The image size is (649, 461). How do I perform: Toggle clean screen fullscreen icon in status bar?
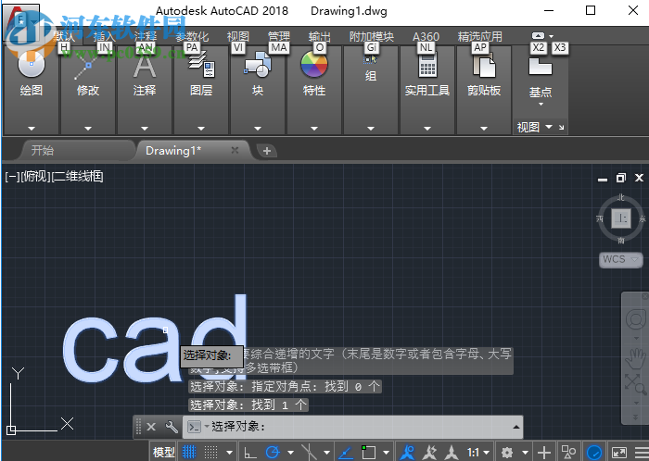point(619,453)
